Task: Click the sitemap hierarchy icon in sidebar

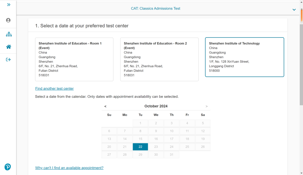Action: (9, 34)
